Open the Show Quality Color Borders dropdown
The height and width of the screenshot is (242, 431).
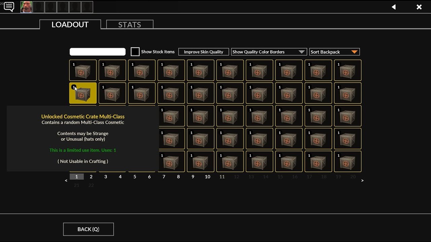click(x=269, y=52)
